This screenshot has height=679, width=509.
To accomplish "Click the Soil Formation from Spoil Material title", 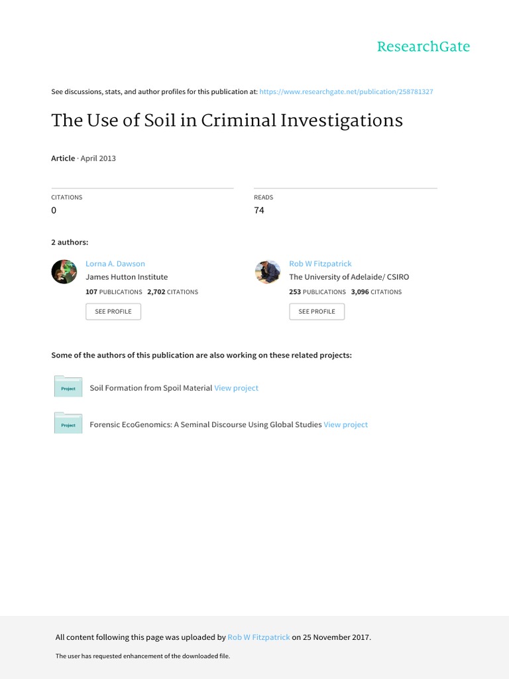I will [x=151, y=388].
